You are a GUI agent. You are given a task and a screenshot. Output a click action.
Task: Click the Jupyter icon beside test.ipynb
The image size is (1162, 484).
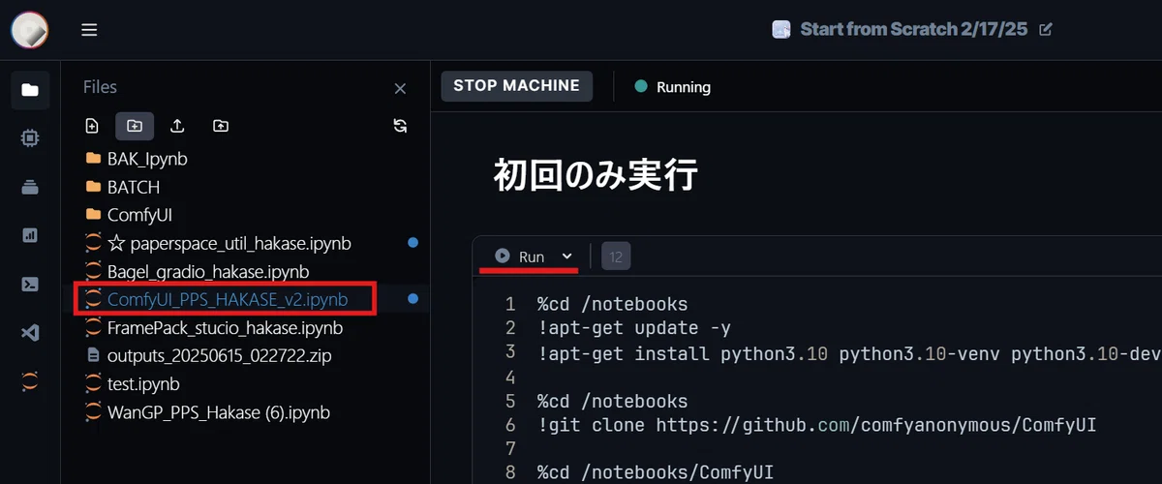point(93,384)
